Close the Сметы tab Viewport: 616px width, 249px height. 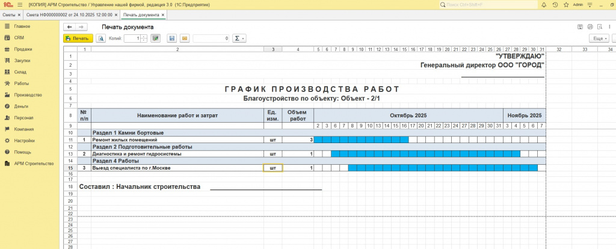click(x=19, y=14)
